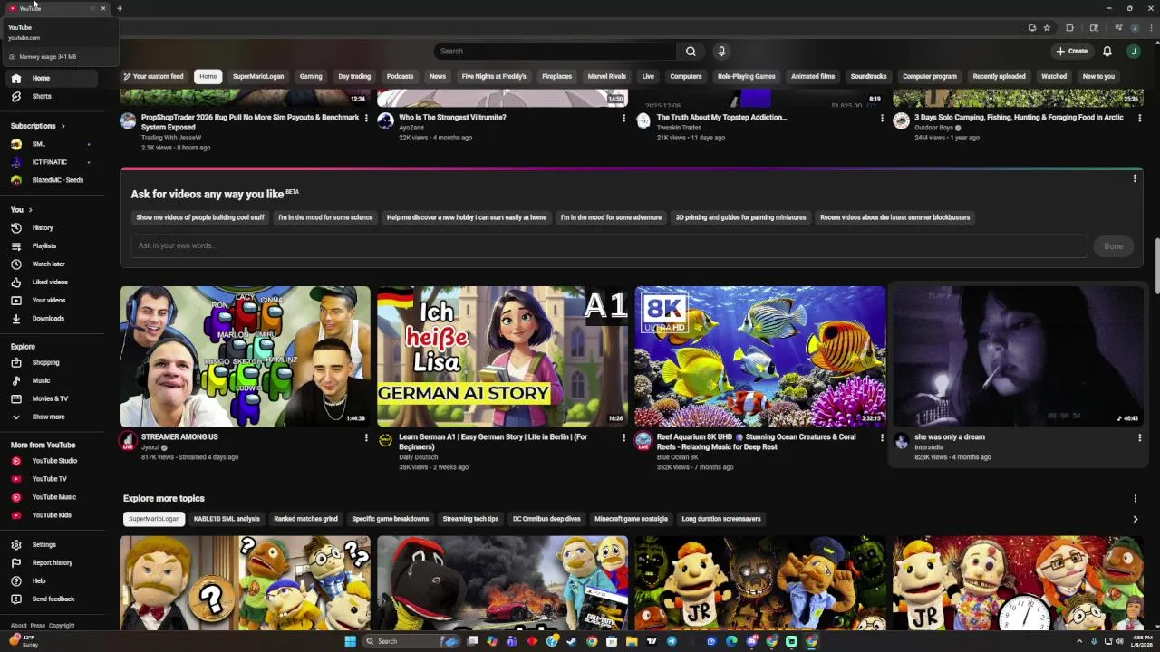This screenshot has height=652, width=1160.
Task: Open options for Learn German A1 video
Action: [623, 437]
